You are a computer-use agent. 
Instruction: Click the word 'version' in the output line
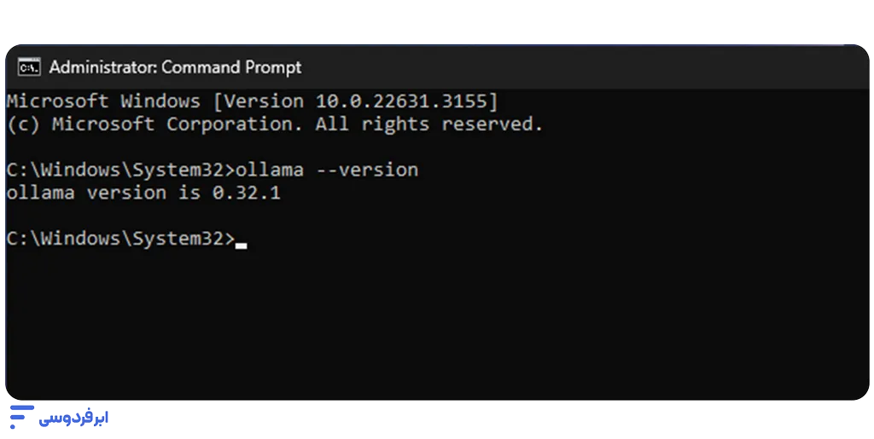point(126,193)
